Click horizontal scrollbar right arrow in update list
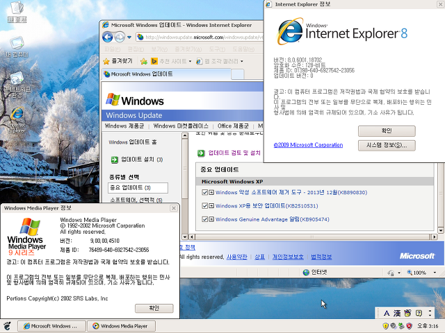 point(434,237)
